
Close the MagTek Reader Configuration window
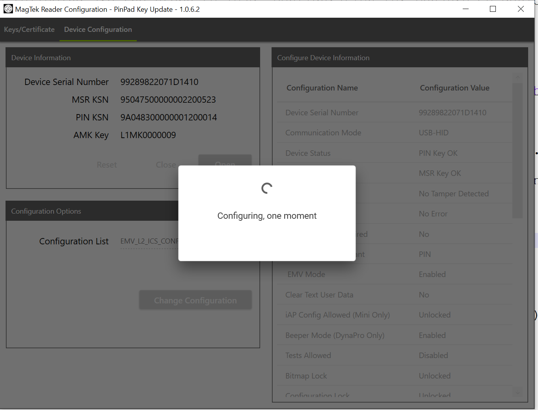(521, 9)
